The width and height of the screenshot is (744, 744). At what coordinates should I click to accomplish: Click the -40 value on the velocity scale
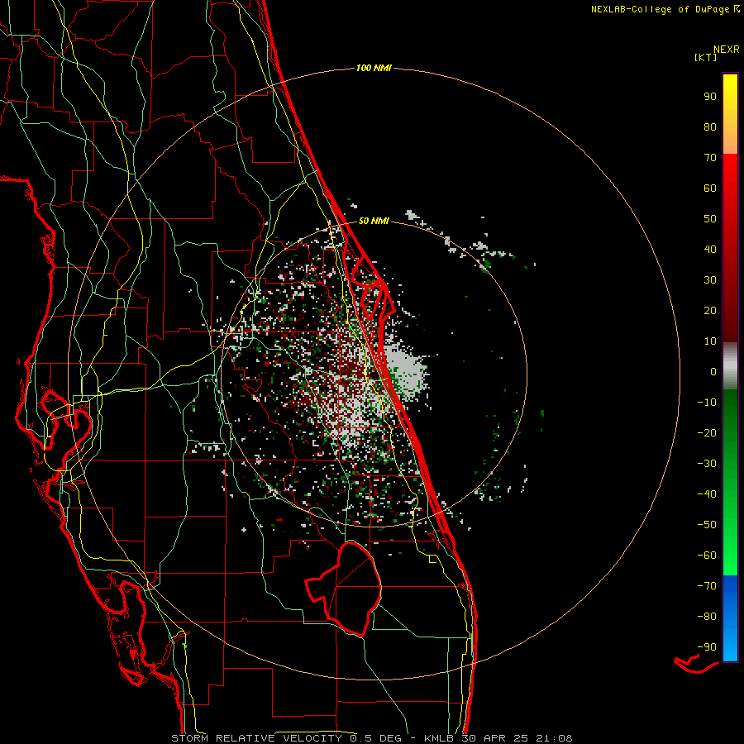(x=707, y=494)
